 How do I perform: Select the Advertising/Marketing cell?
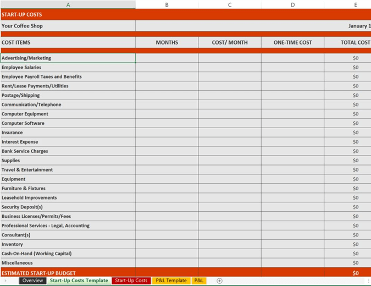coord(68,58)
